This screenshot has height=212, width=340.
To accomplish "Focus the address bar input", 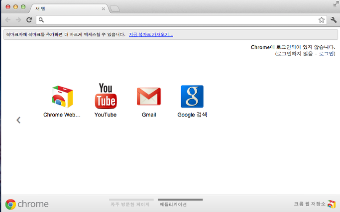I will tap(181, 20).
